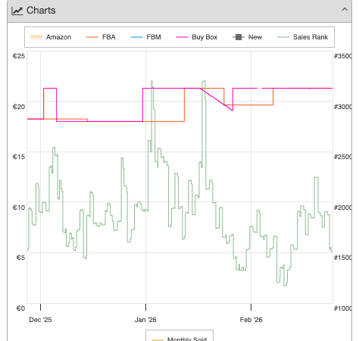
Task: Click the #2000 rank axis label
Action: coord(342,208)
